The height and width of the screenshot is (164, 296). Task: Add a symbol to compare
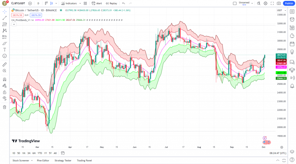[30, 3]
